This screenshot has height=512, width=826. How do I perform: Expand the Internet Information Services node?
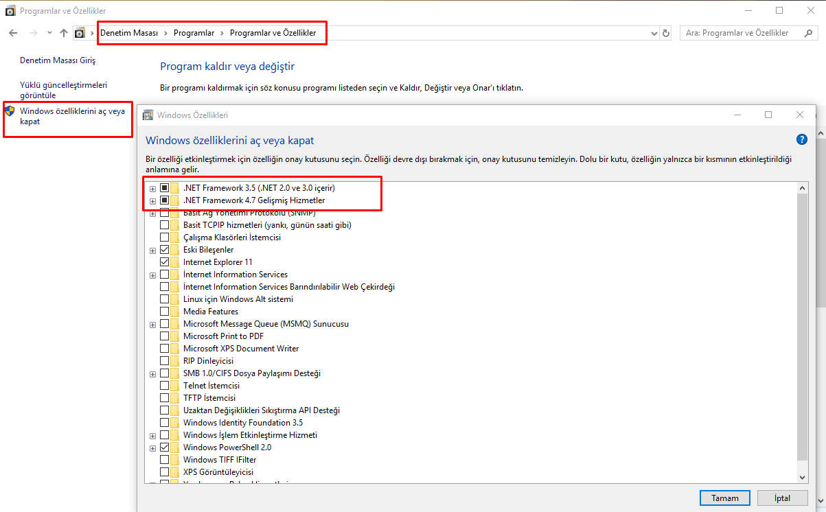(x=152, y=275)
